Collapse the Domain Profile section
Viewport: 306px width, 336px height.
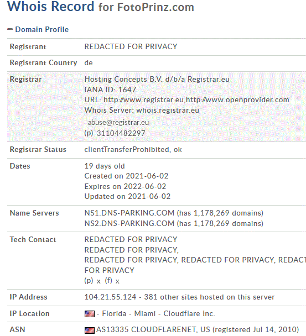point(10,29)
